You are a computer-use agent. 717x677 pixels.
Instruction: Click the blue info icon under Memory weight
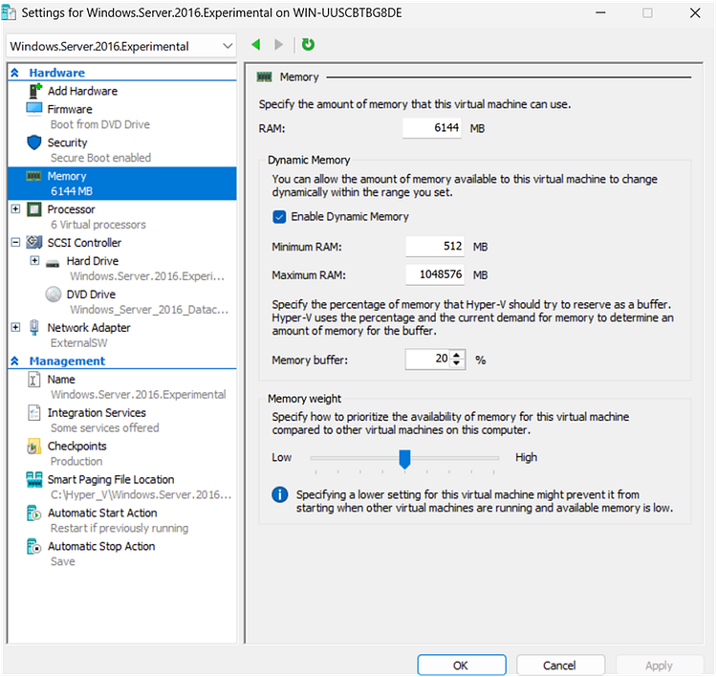280,494
